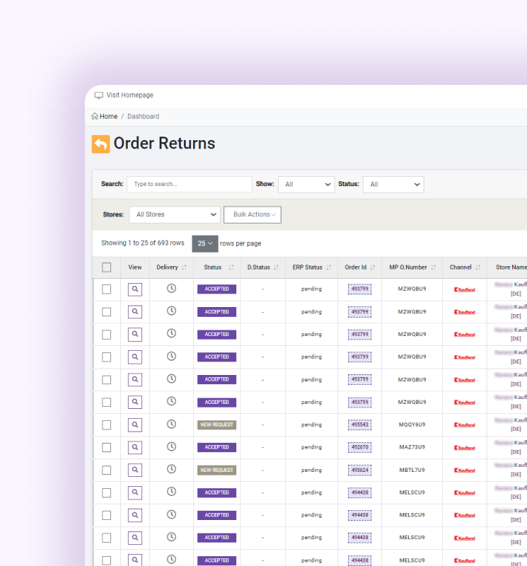The width and height of the screenshot is (527, 566).
Task: Click delivery clock icon for order 492670
Action: 171,447
